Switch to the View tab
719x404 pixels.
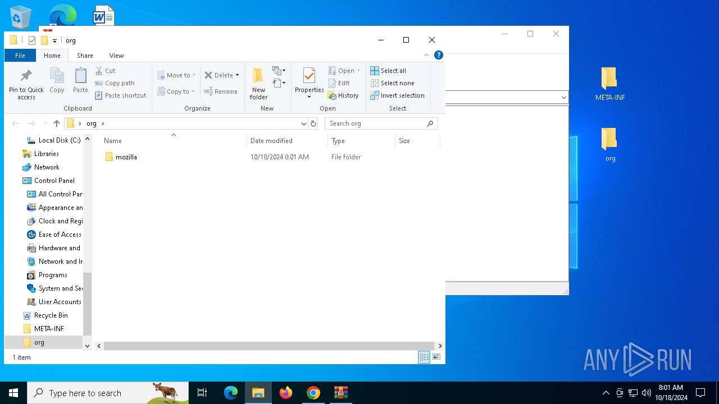116,56
